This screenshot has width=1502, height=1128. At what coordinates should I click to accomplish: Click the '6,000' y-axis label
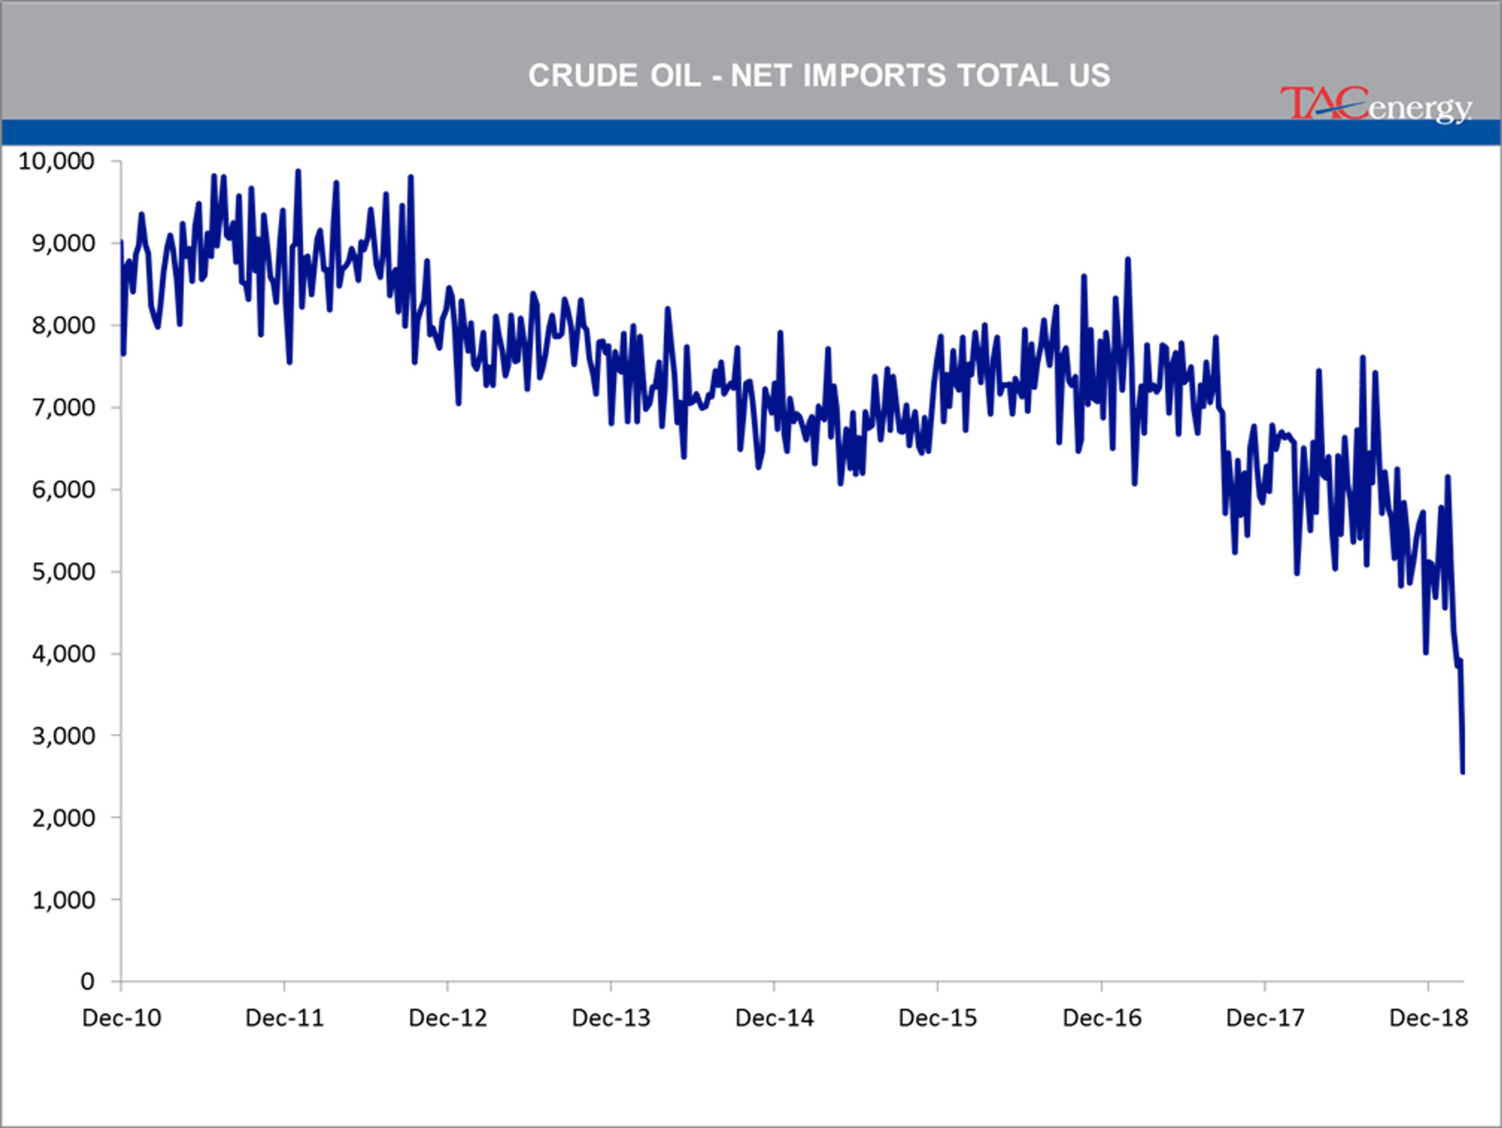coord(63,490)
